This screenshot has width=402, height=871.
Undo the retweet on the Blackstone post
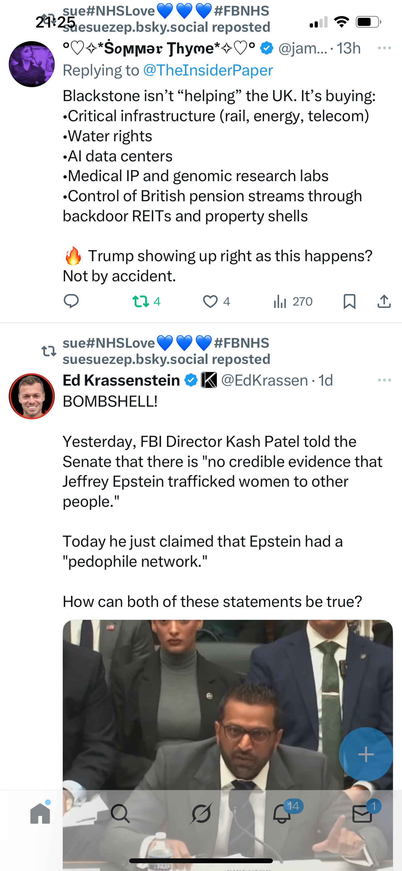[141, 301]
